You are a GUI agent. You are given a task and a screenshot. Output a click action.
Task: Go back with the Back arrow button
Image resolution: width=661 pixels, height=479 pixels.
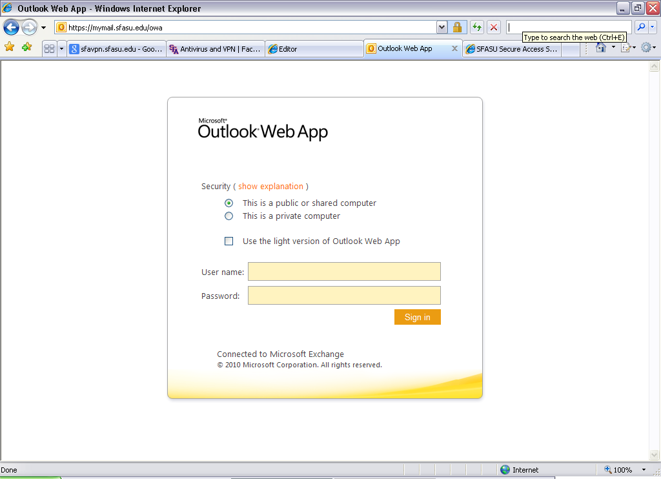(11, 28)
